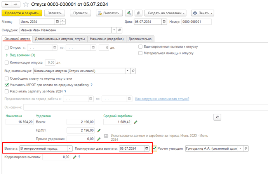Switch to Основной отпуск tab

(17, 39)
